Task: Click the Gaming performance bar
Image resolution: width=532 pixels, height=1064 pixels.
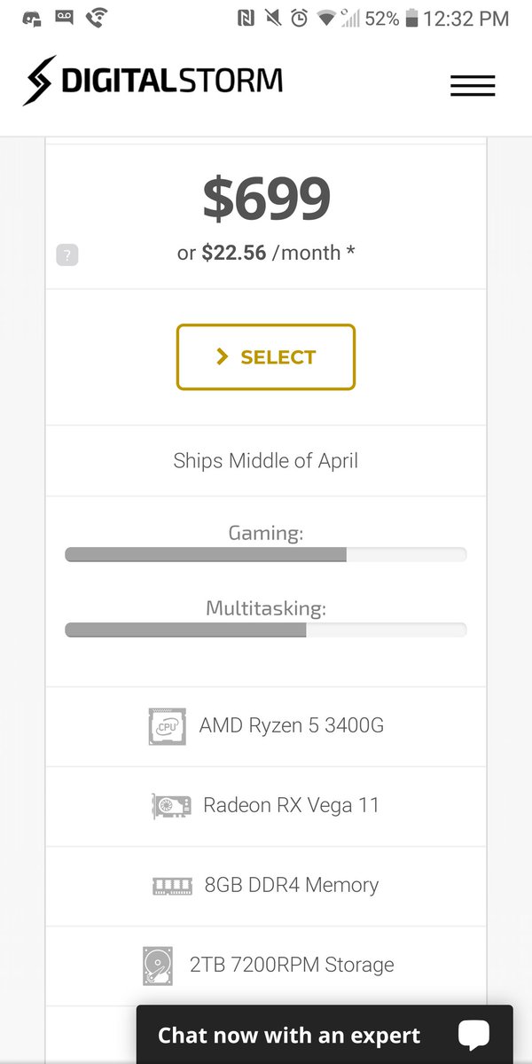Action: (266, 555)
